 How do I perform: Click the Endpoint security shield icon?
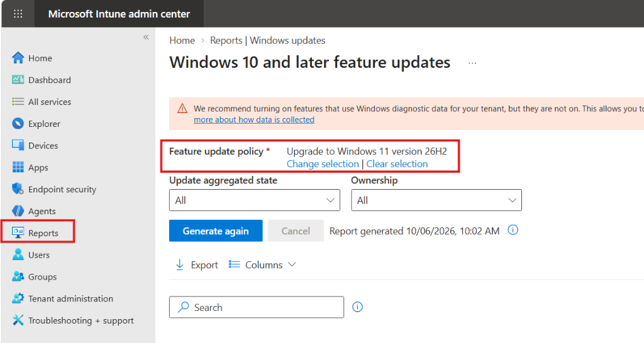18,188
